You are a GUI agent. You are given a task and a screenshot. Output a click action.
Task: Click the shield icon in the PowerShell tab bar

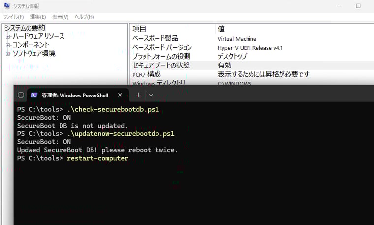[21, 95]
